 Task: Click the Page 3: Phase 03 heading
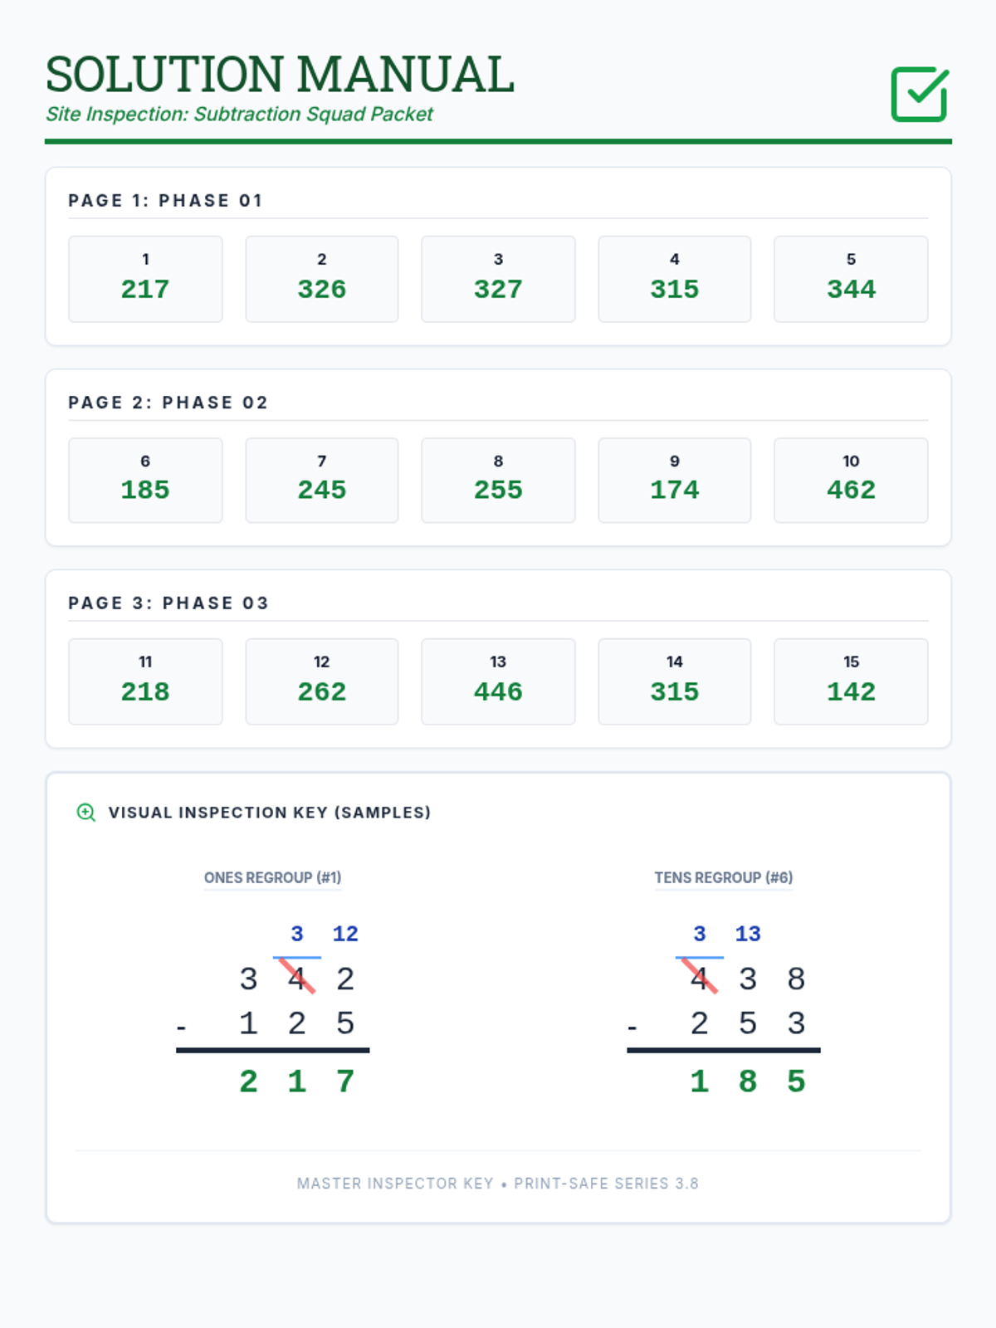tap(168, 603)
